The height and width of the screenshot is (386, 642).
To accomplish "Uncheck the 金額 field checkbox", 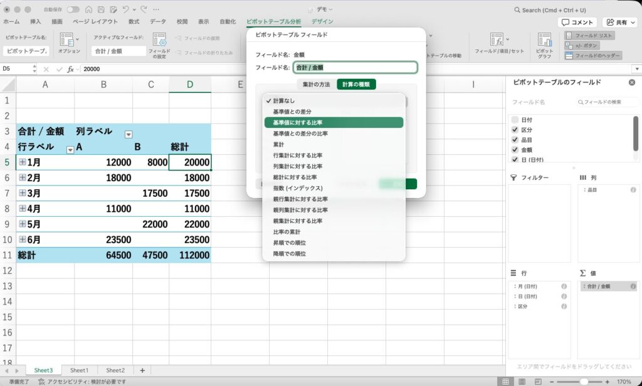I will coord(515,150).
